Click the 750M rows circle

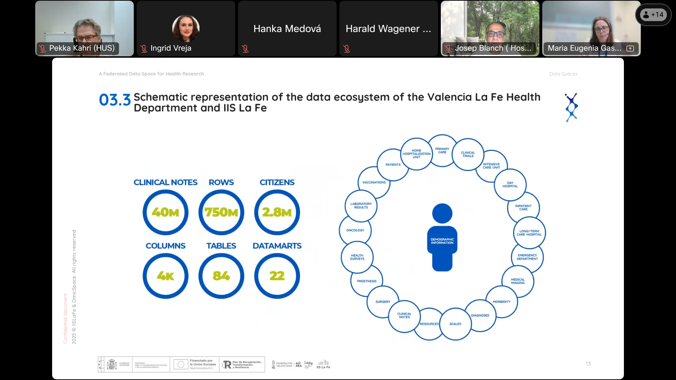[x=221, y=212]
